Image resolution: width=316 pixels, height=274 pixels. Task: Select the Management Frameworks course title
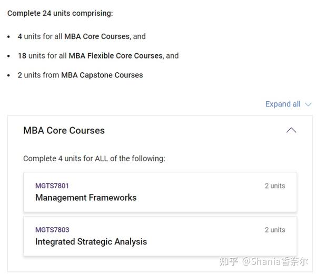coord(85,198)
